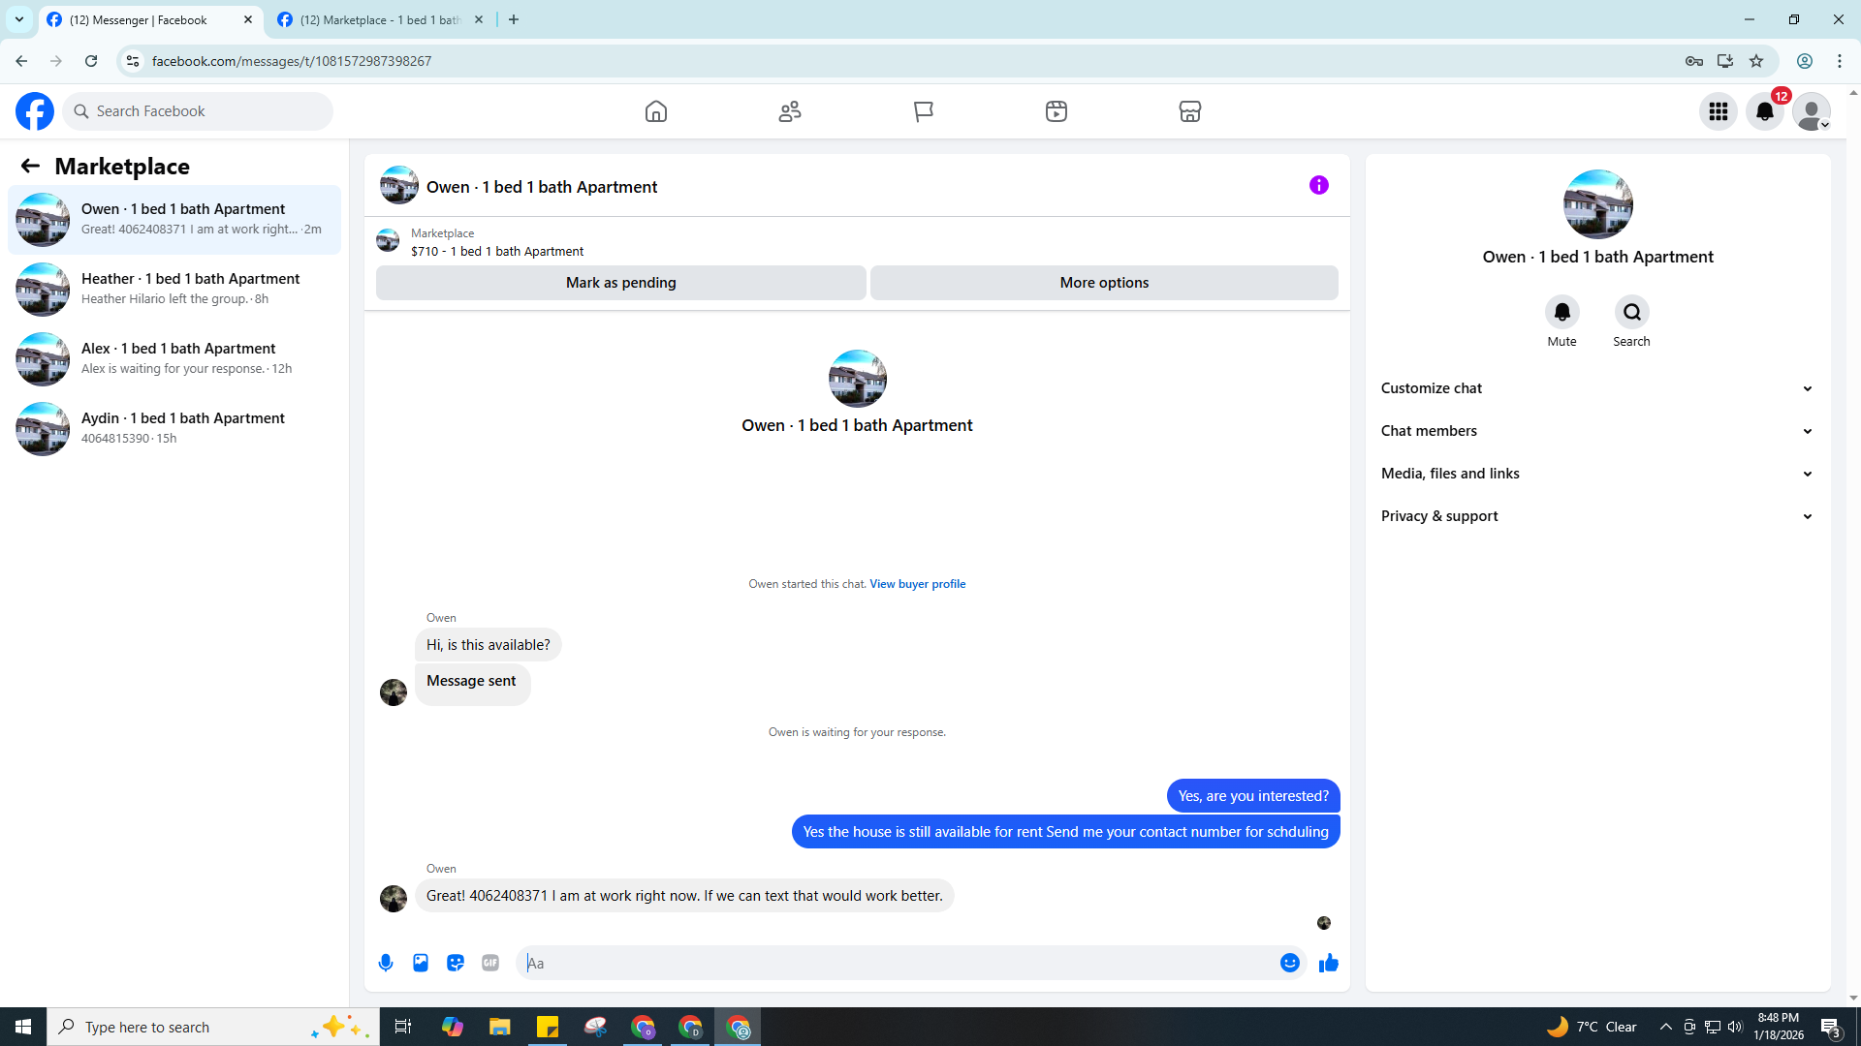Attach a photo using the image icon
The height and width of the screenshot is (1046, 1861).
(x=421, y=963)
